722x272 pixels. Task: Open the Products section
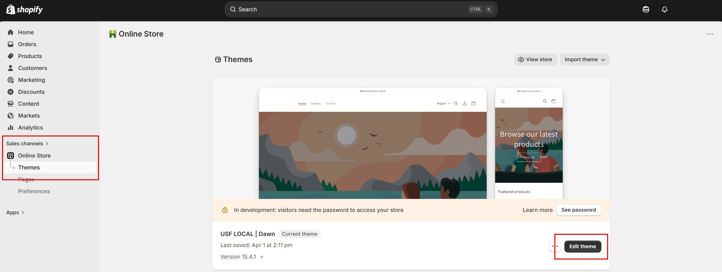point(30,56)
